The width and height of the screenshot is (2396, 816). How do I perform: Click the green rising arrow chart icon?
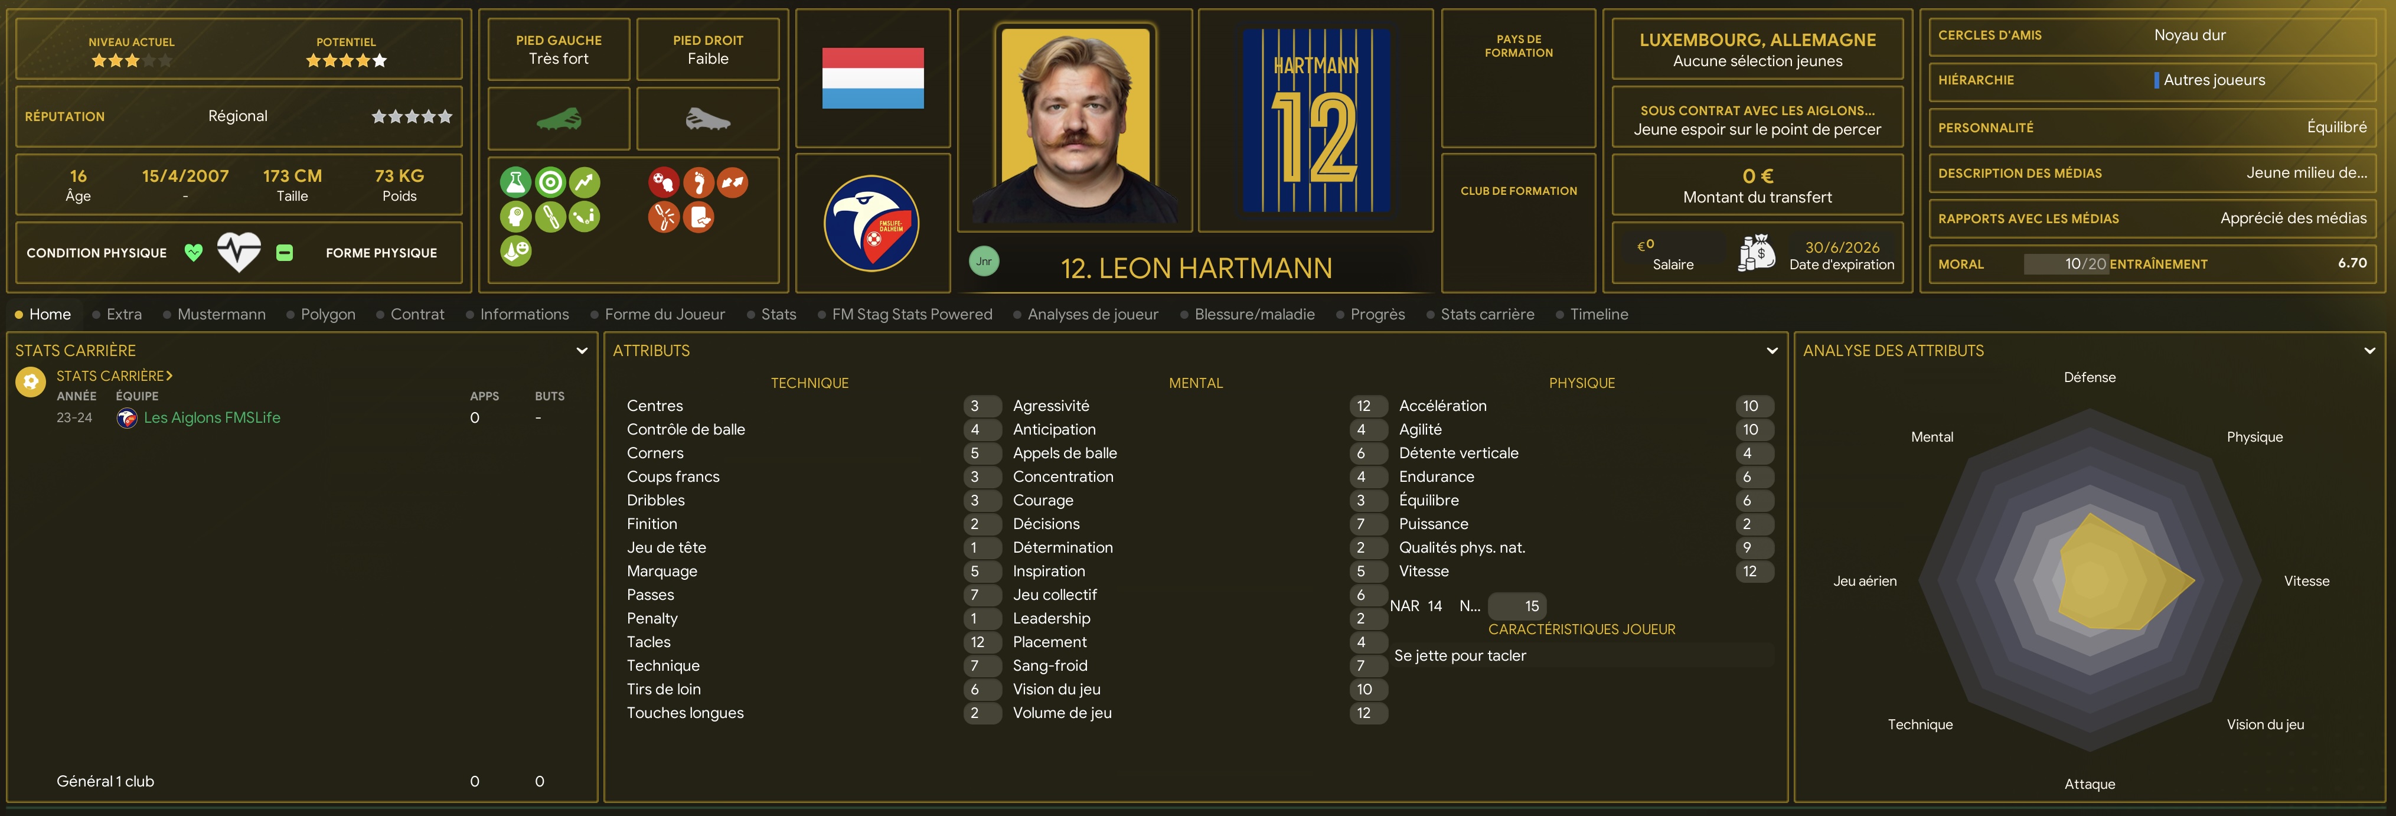[585, 182]
